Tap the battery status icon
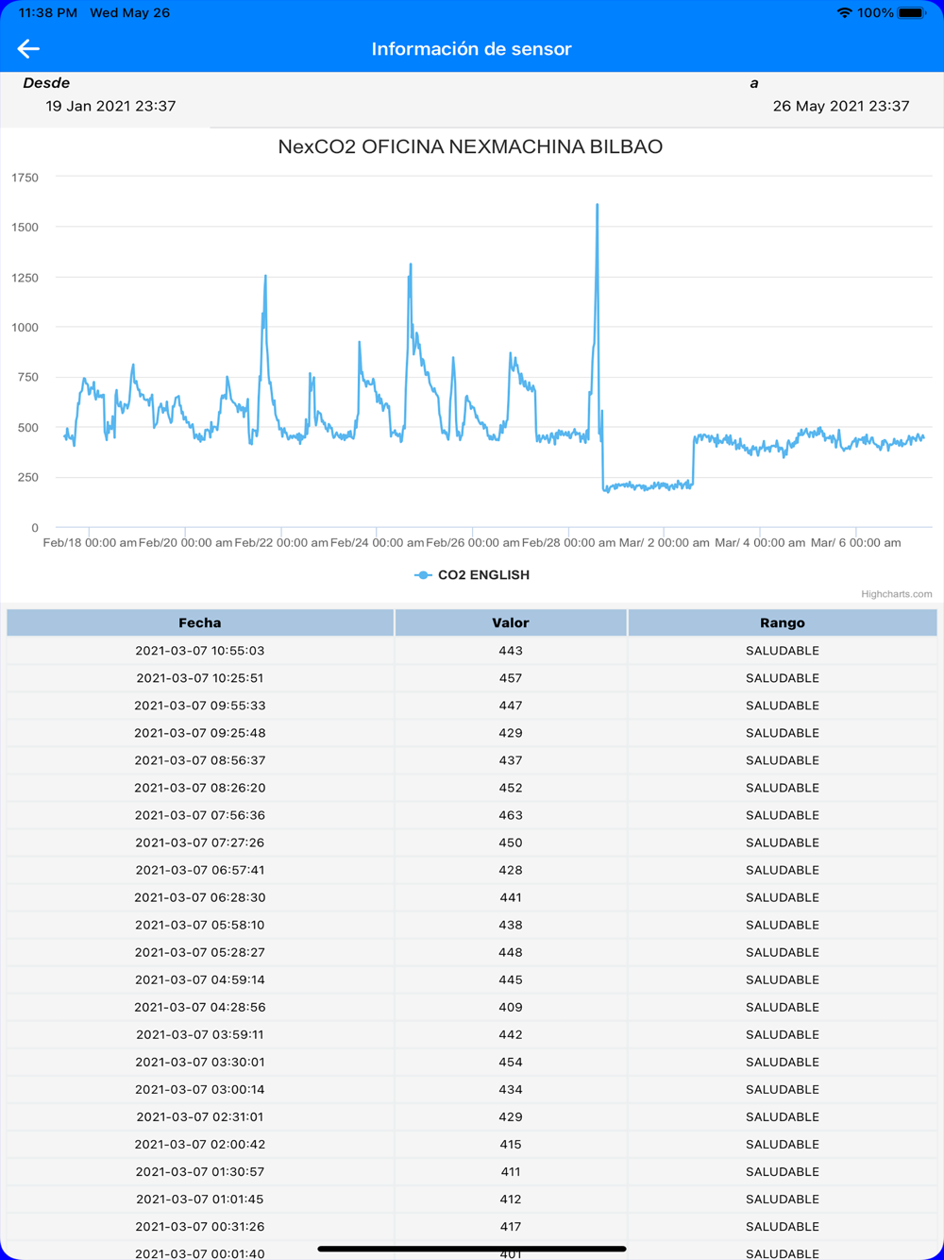The image size is (944, 1260). pyautogui.click(x=913, y=13)
